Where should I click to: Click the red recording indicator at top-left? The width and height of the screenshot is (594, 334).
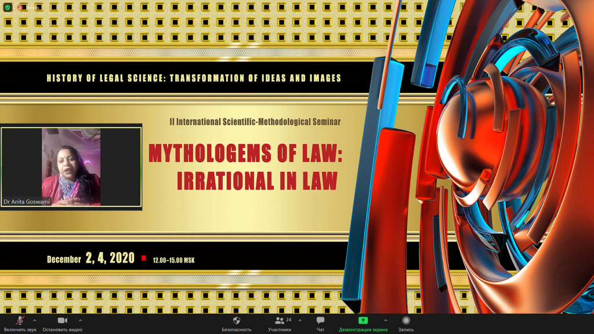click(x=20, y=8)
